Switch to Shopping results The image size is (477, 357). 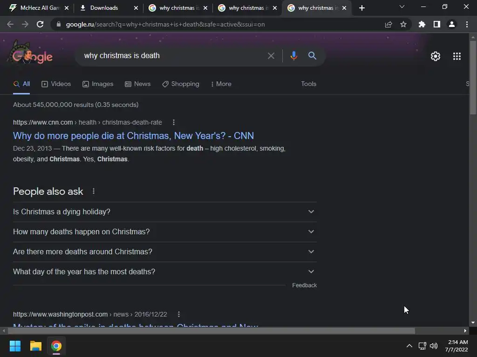[x=181, y=84]
